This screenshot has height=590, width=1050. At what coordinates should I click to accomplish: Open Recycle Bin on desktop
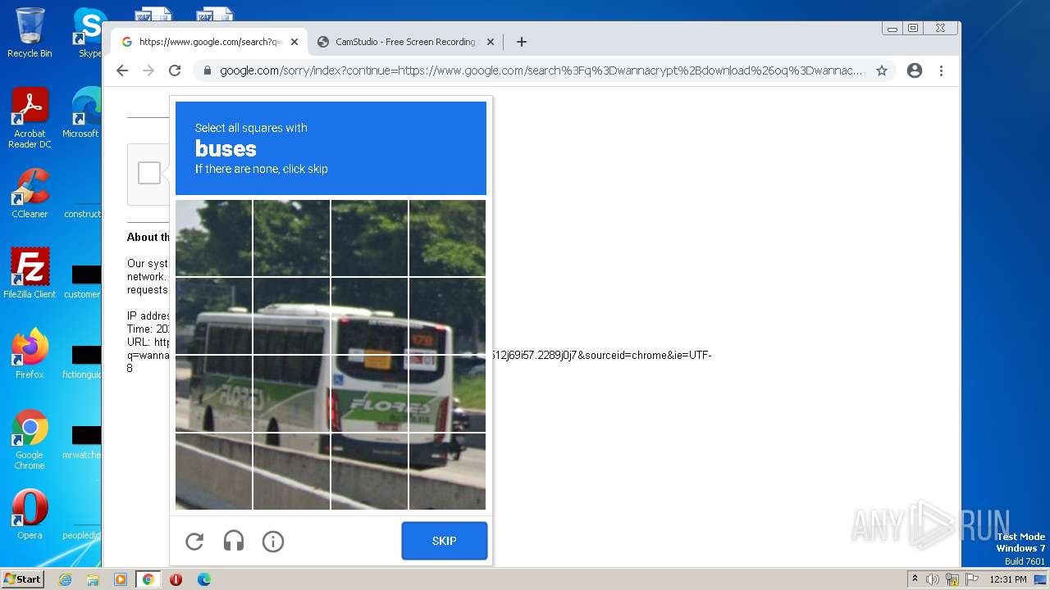point(30,33)
